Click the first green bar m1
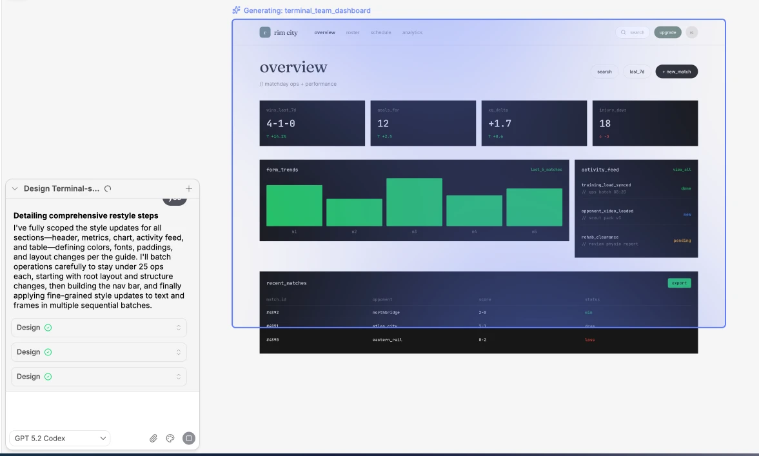The width and height of the screenshot is (759, 456). tap(294, 205)
